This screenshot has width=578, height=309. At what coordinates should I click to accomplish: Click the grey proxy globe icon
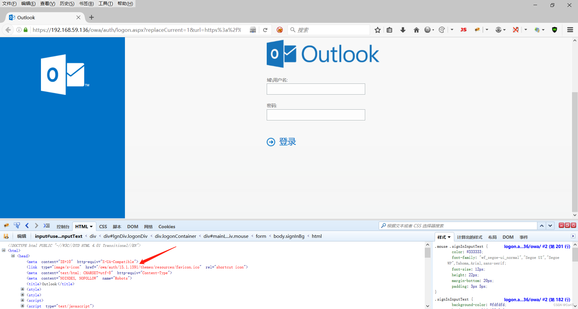[x=499, y=30]
